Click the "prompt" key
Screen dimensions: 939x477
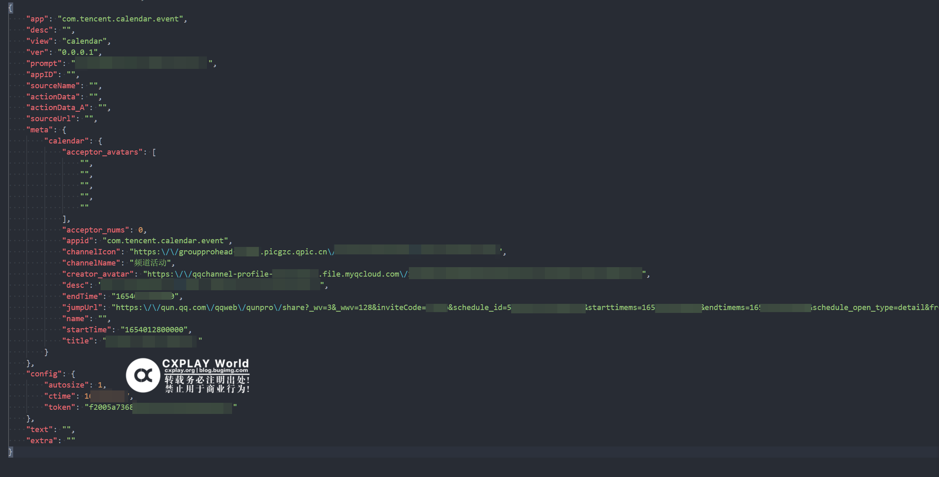tap(44, 63)
